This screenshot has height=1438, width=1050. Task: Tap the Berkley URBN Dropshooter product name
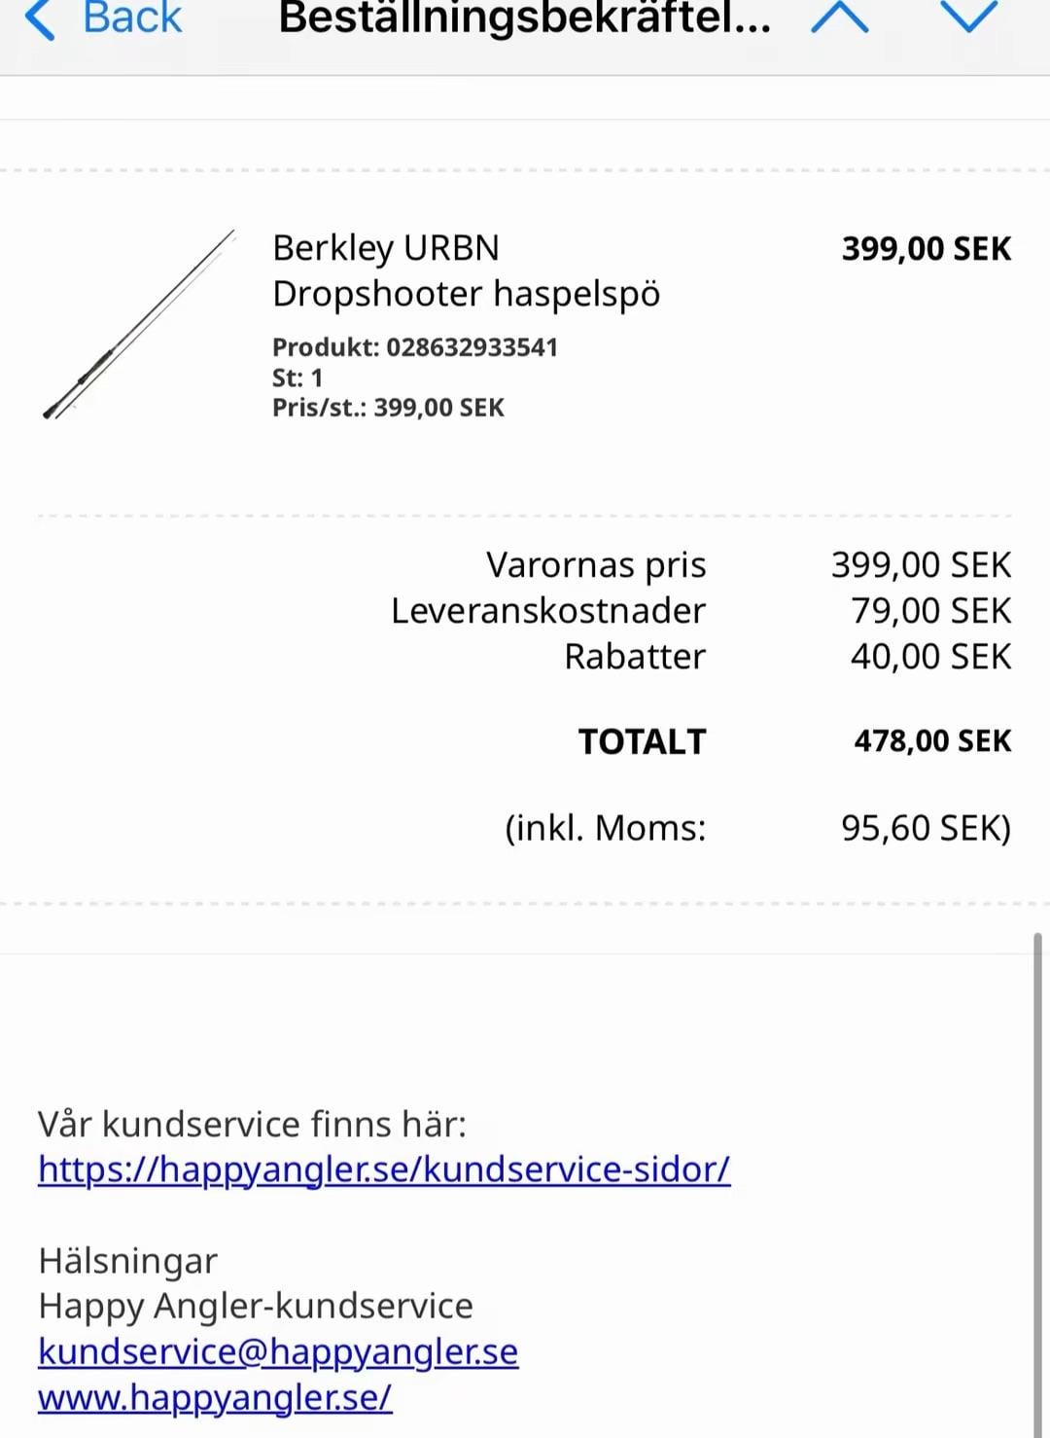click(x=466, y=270)
